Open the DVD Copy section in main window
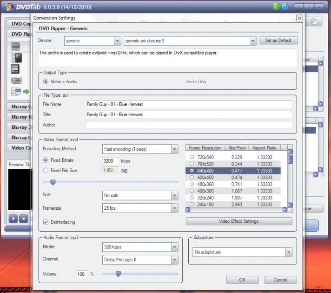 (x=19, y=23)
